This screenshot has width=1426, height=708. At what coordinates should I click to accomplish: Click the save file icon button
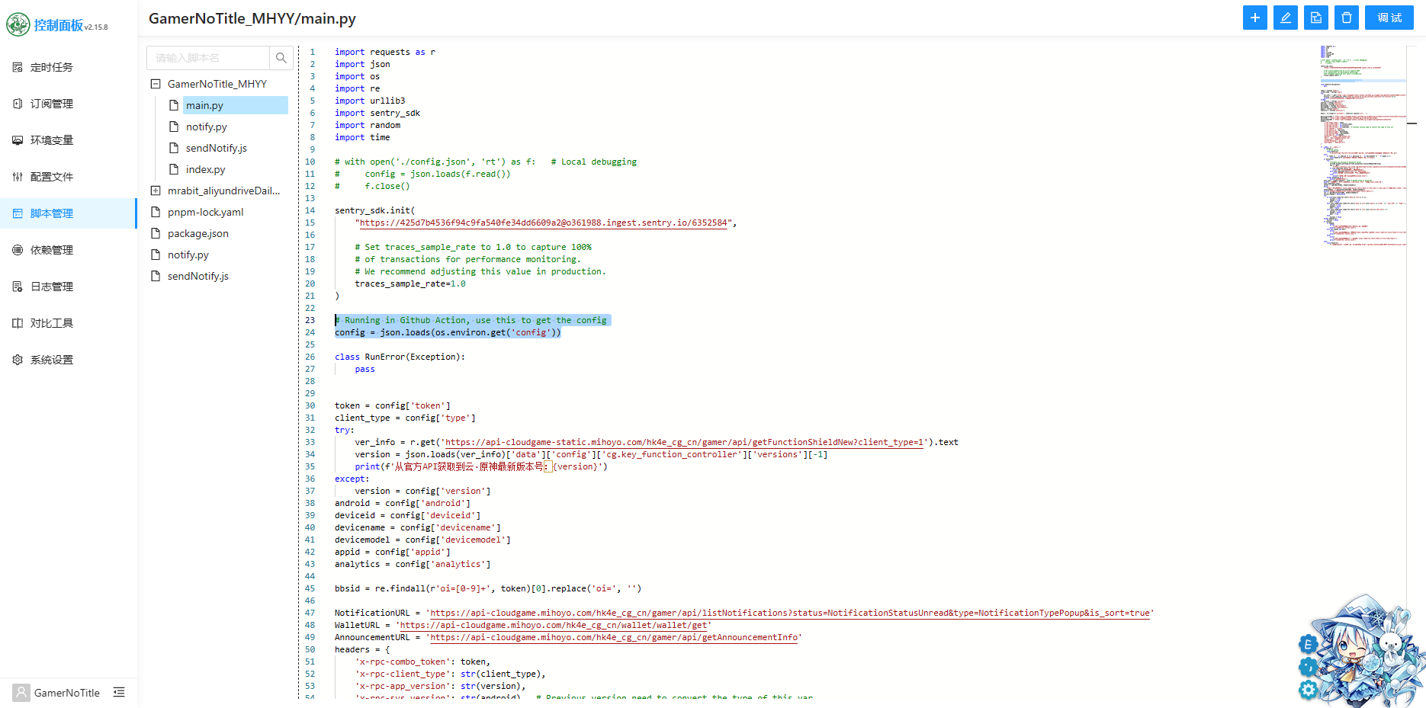(x=1315, y=18)
